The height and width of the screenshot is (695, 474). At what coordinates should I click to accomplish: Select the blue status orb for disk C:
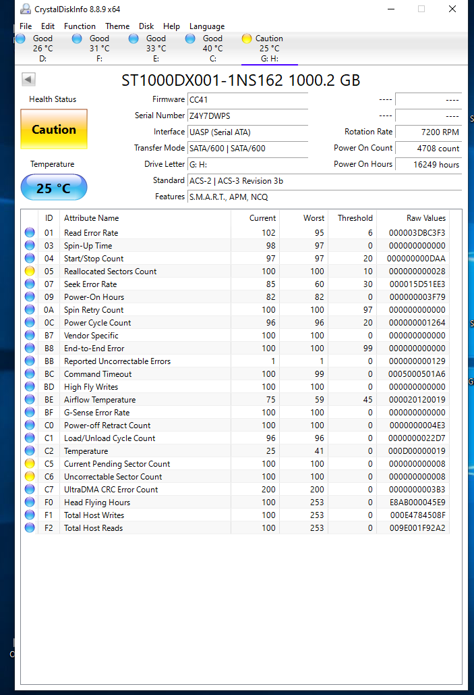coord(190,38)
